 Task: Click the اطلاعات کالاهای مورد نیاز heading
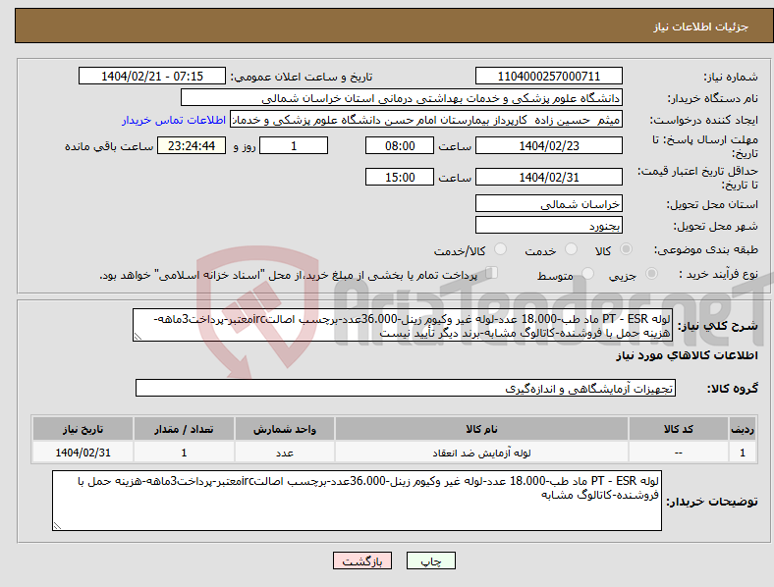[687, 355]
